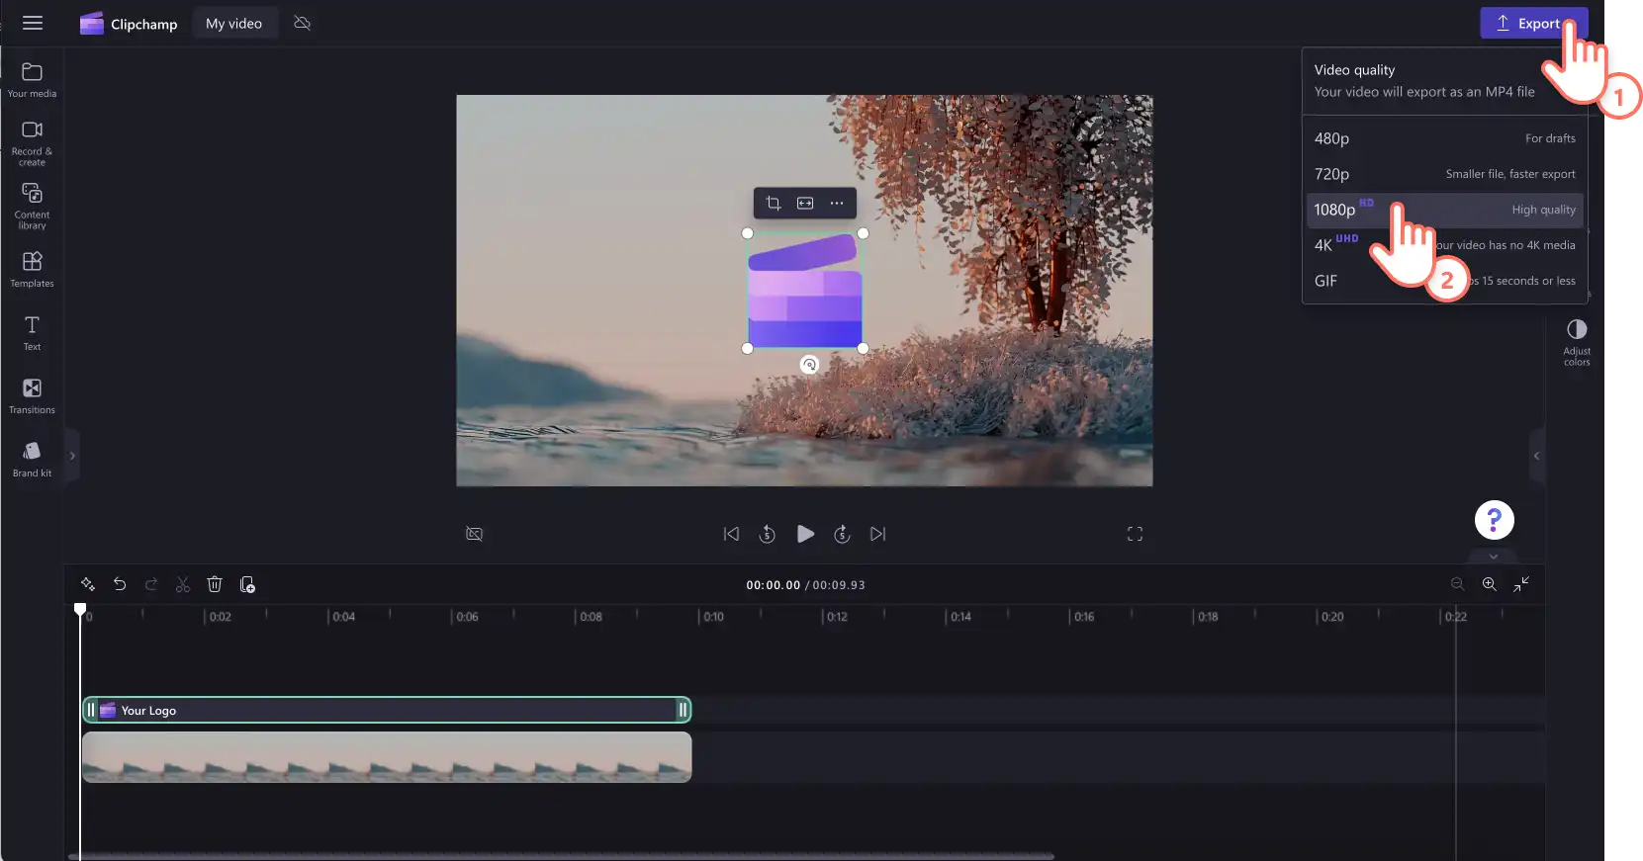Image resolution: width=1643 pixels, height=861 pixels.
Task: Toggle fullscreen preview mode
Action: 1135,534
